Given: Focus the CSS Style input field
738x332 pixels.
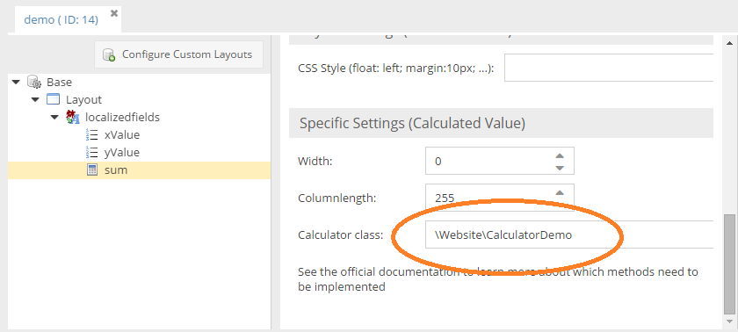Looking at the screenshot, I should [x=609, y=68].
